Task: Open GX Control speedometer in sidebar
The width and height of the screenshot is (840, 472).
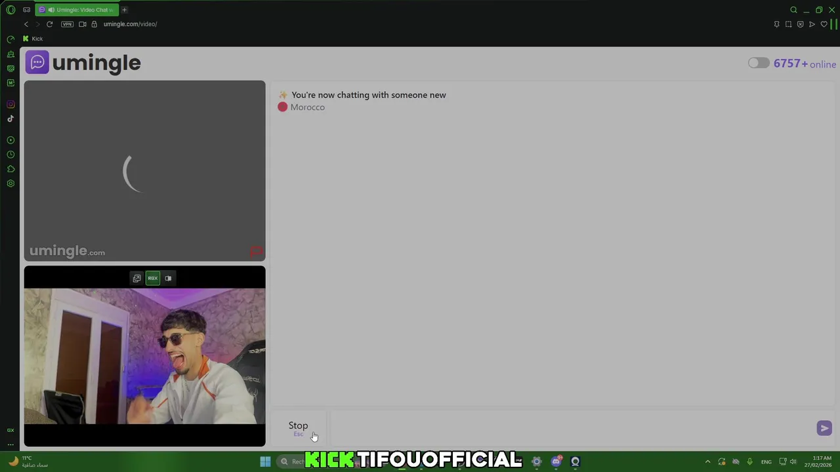Action: point(10,39)
